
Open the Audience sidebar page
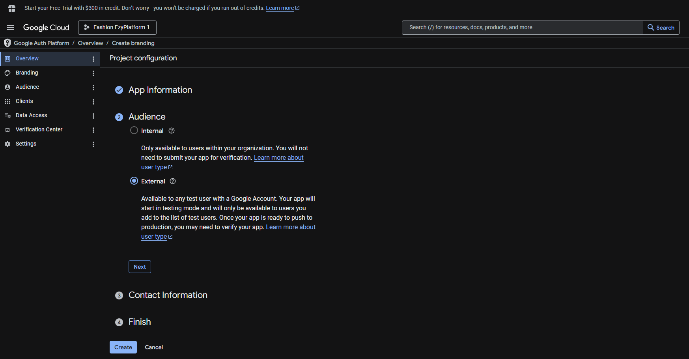coord(27,87)
